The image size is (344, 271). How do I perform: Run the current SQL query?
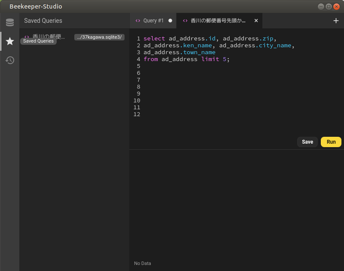click(x=331, y=142)
